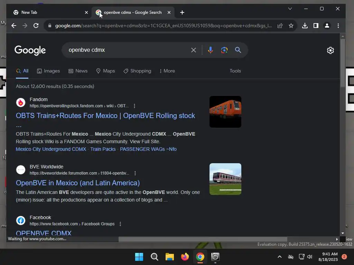Show hidden system tray icons
Screen dimensions: 354x265
[279, 257]
